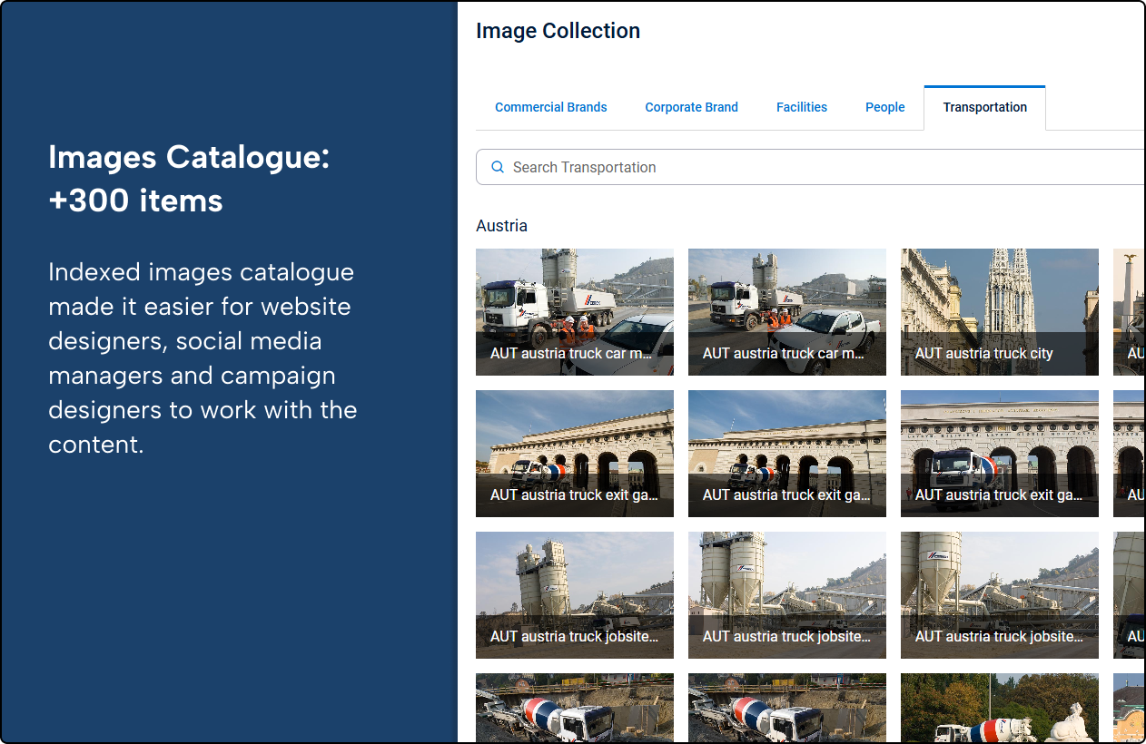Switch to the Commercial Brands tab
The height and width of the screenshot is (744, 1146).
pos(550,107)
